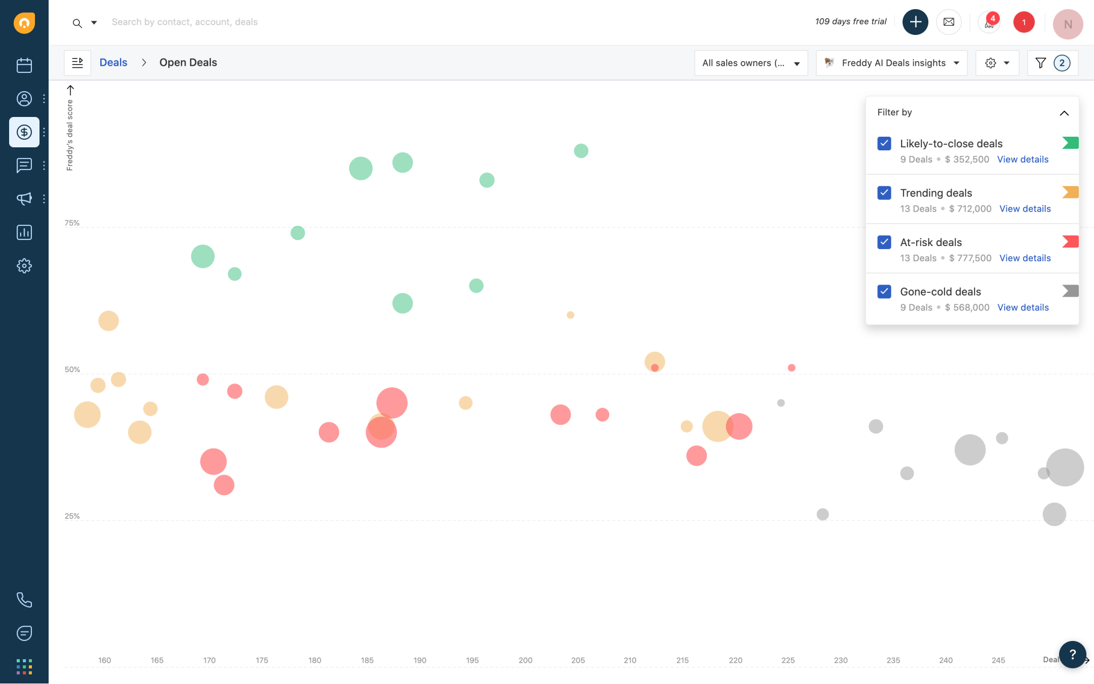Viewport: 1094px width, 684px height.
Task: Open Freddy AI Deals insights dropdown
Action: pyautogui.click(x=891, y=63)
